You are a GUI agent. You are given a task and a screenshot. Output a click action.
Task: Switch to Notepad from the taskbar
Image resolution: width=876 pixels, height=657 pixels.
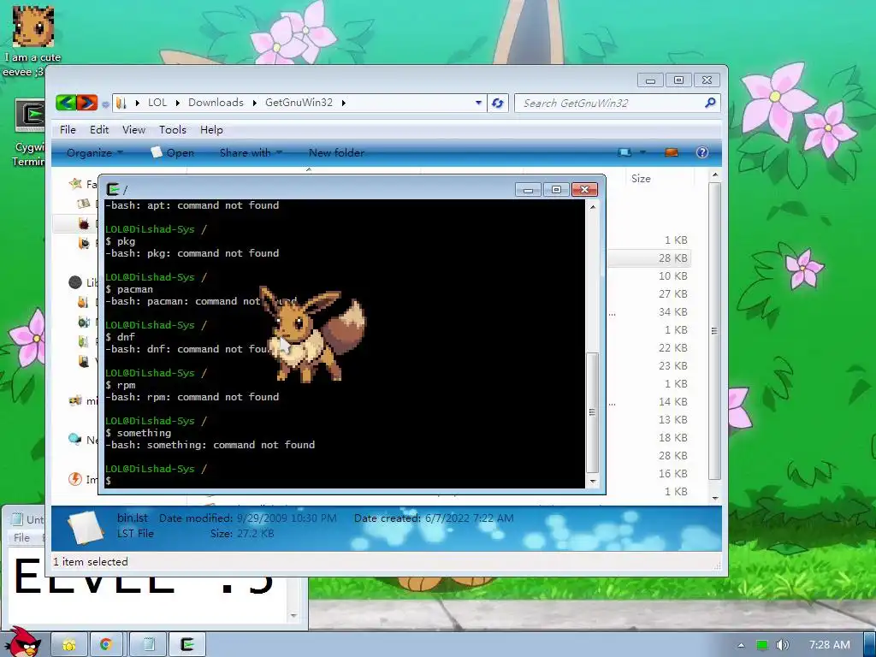pos(149,645)
